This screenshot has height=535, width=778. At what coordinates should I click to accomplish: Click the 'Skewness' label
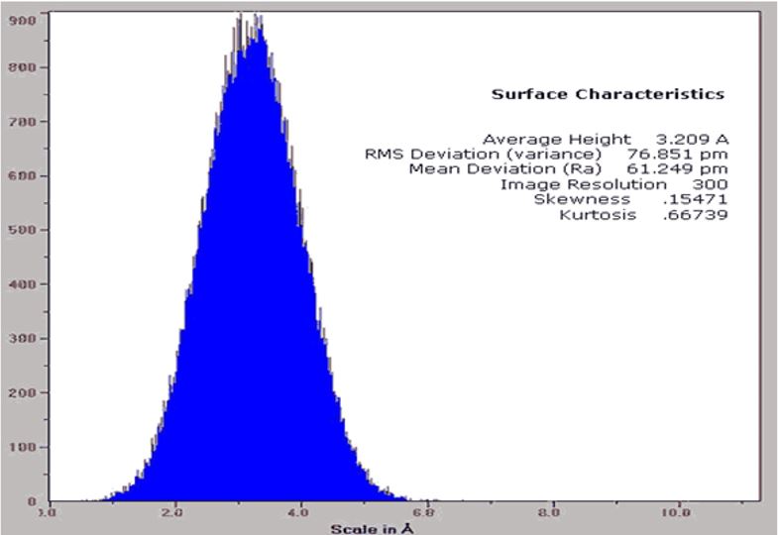[582, 199]
